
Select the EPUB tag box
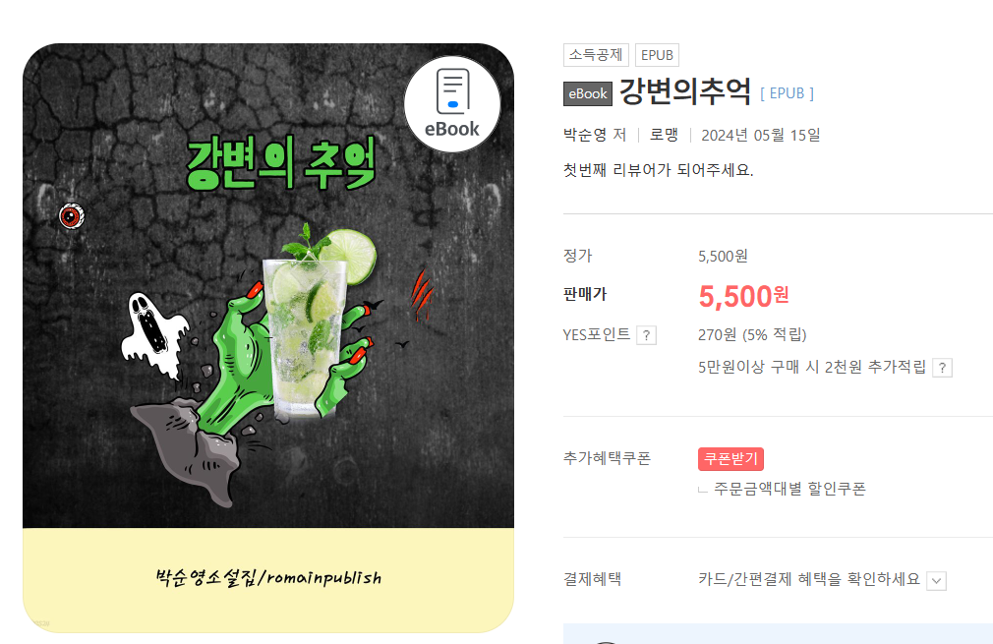(x=657, y=55)
